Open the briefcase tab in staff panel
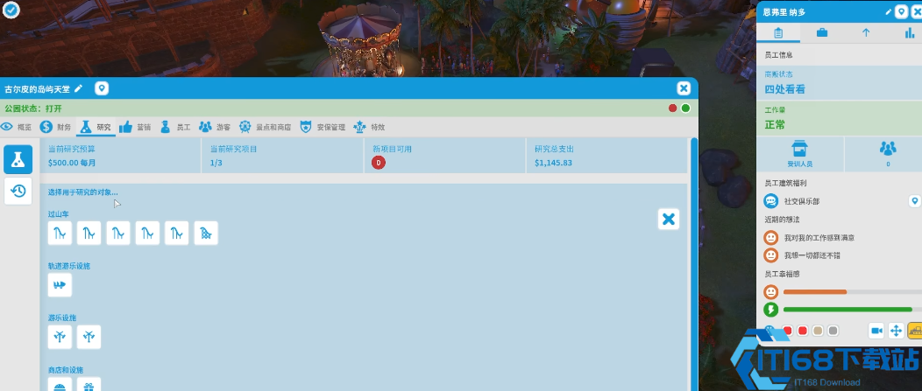This screenshot has width=922, height=391. click(822, 33)
